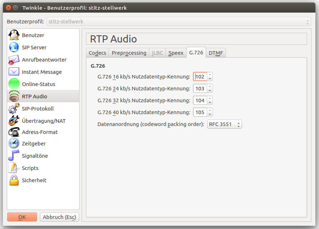
Task: Select Anrufbeantworter in the sidebar
Action: [x=43, y=59]
